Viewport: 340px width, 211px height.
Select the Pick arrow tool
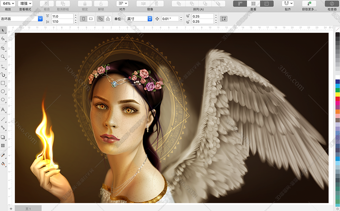(x=3, y=31)
